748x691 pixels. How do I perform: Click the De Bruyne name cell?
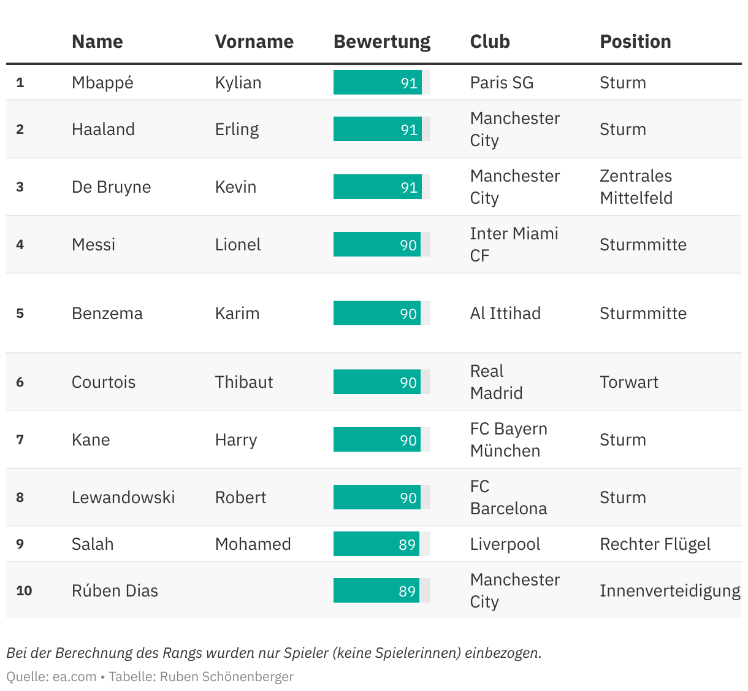tap(111, 187)
